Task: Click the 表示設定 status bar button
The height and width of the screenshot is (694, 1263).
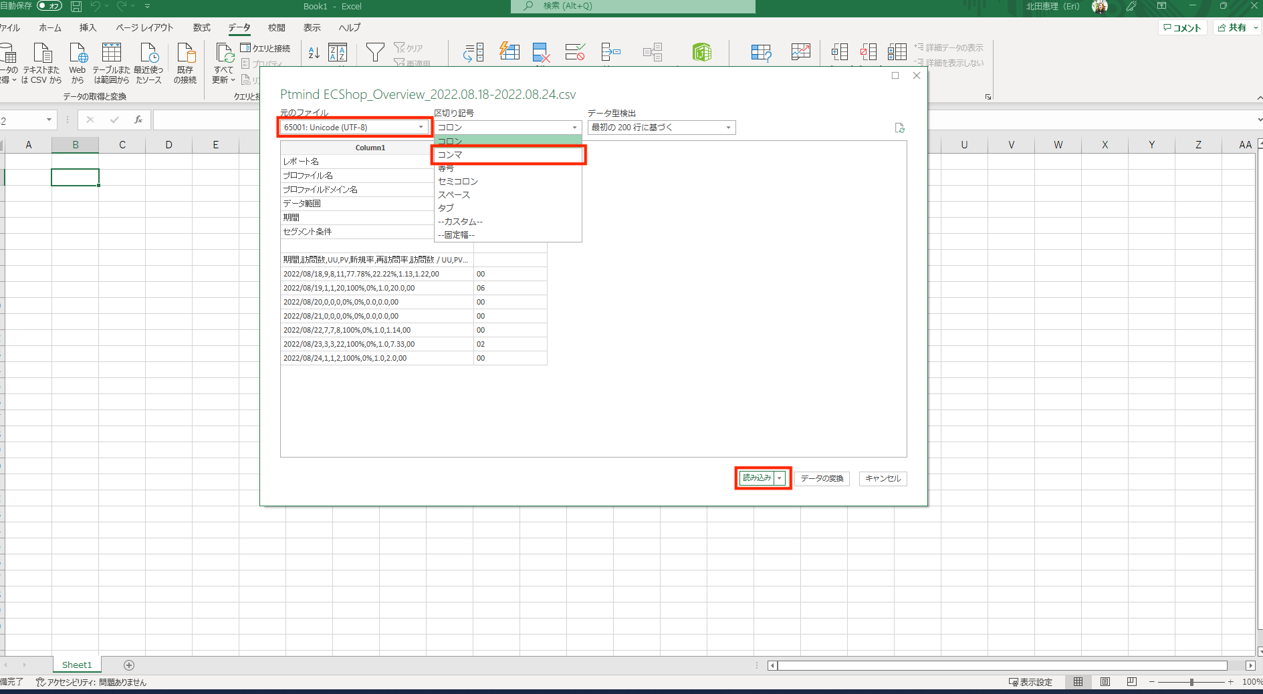Action: 1030,682
